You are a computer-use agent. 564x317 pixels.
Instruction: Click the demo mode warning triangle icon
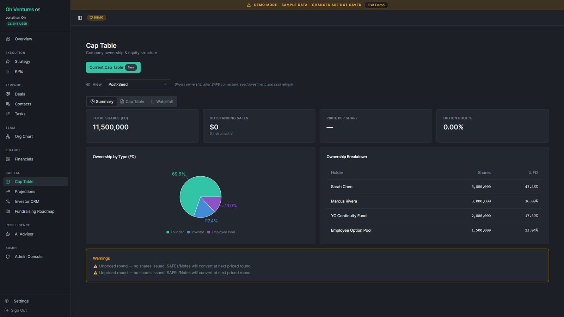249,5
